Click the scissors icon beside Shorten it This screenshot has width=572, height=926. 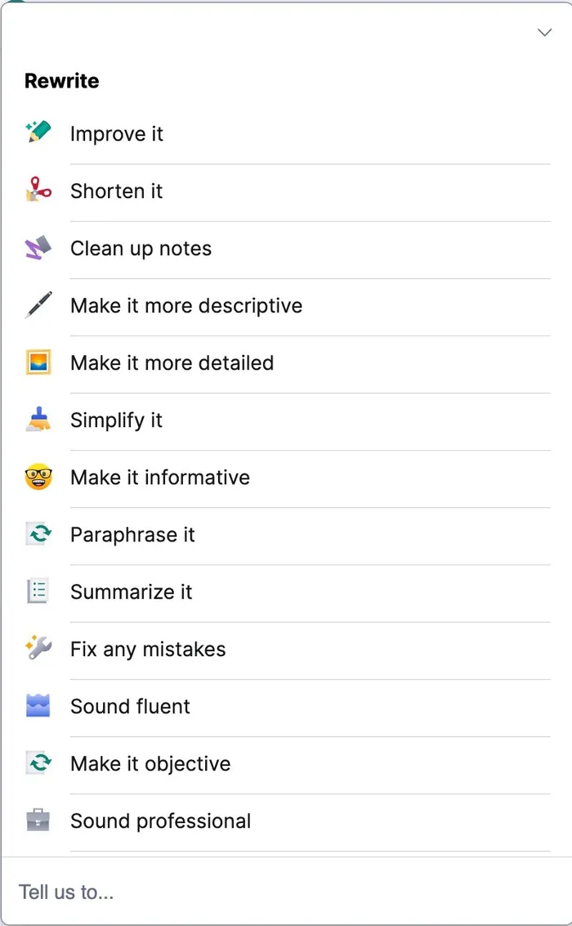pos(38,190)
